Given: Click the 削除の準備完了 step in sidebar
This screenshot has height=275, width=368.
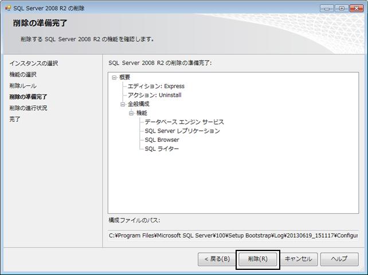Looking at the screenshot, I should pos(28,97).
